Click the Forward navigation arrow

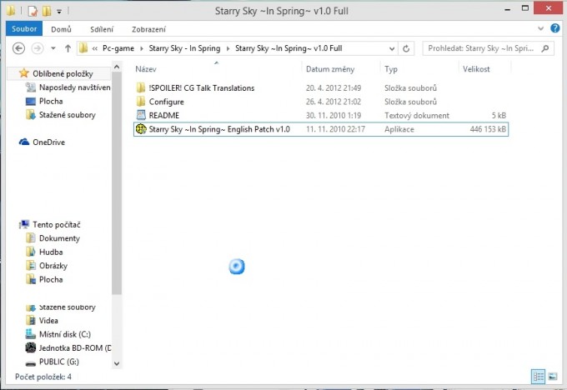click(x=38, y=48)
